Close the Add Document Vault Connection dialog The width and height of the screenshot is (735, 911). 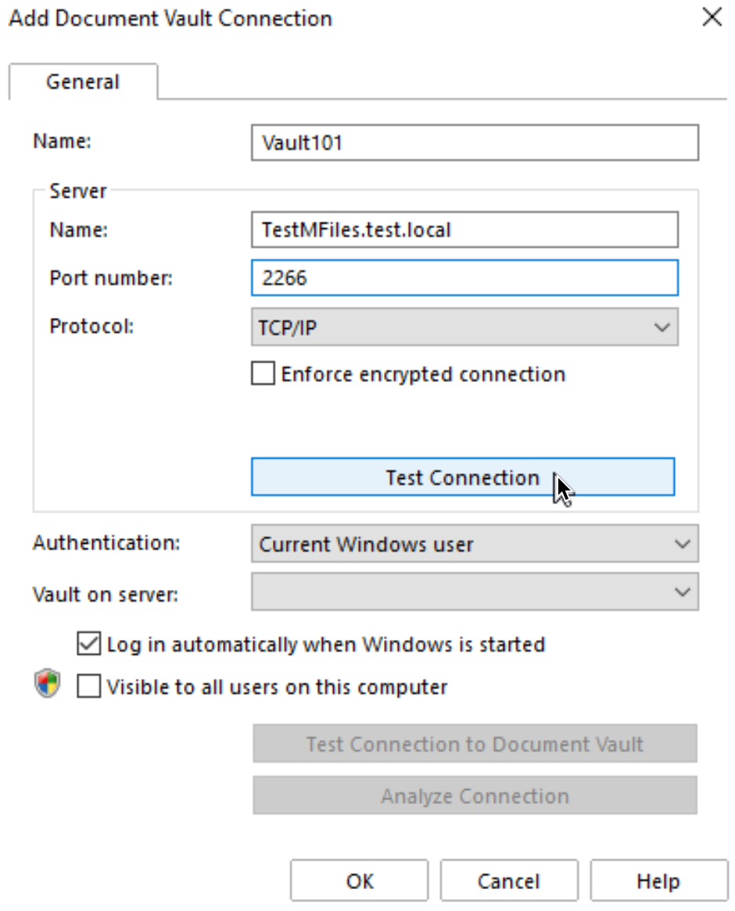[712, 17]
